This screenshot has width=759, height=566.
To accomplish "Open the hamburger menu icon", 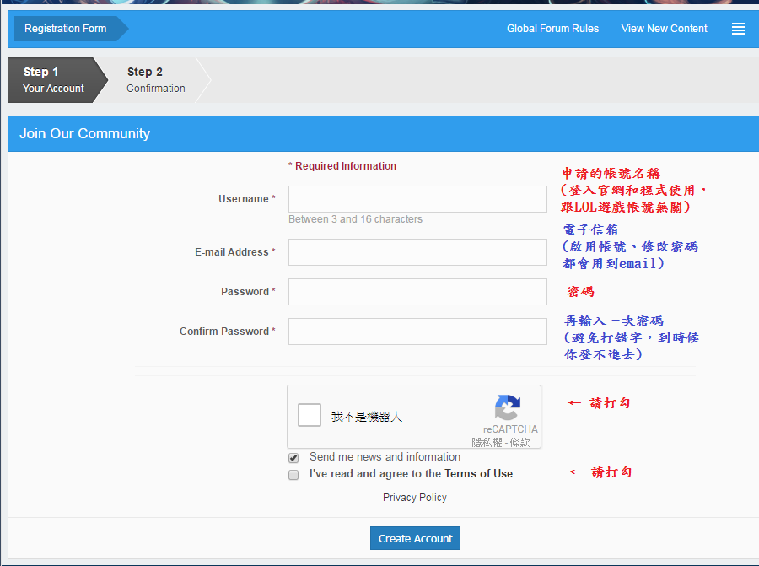I will [738, 29].
